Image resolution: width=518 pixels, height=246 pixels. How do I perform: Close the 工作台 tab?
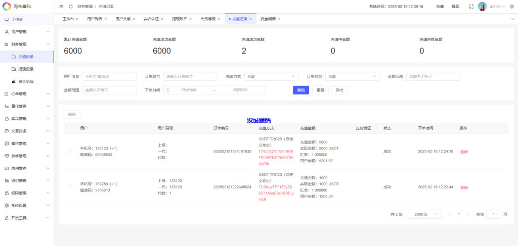77,19
